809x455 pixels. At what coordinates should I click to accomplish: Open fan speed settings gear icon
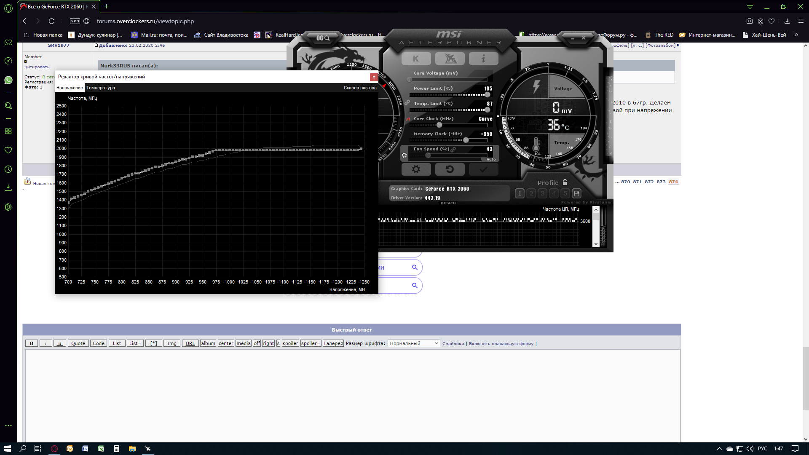(x=404, y=155)
